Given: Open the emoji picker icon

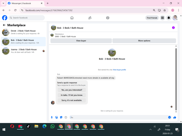Looking at the screenshot, I should (x=169, y=117).
